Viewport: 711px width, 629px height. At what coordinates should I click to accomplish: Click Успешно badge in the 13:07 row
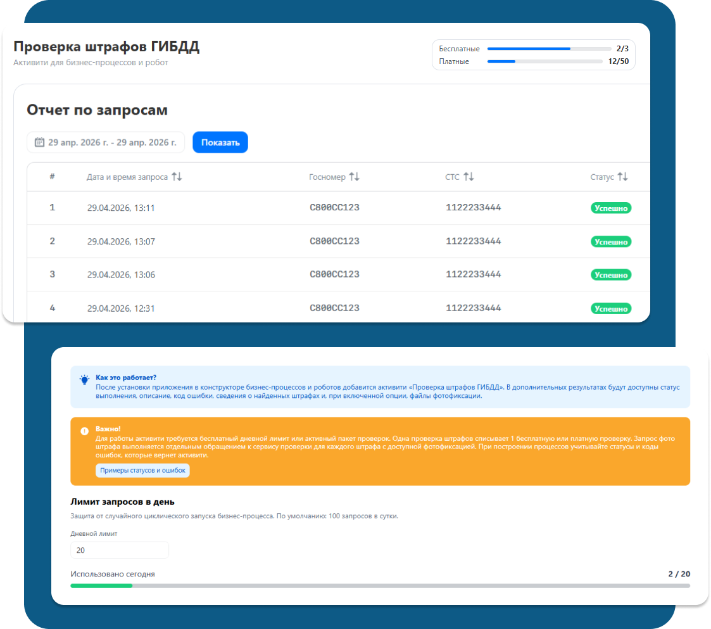(x=611, y=241)
